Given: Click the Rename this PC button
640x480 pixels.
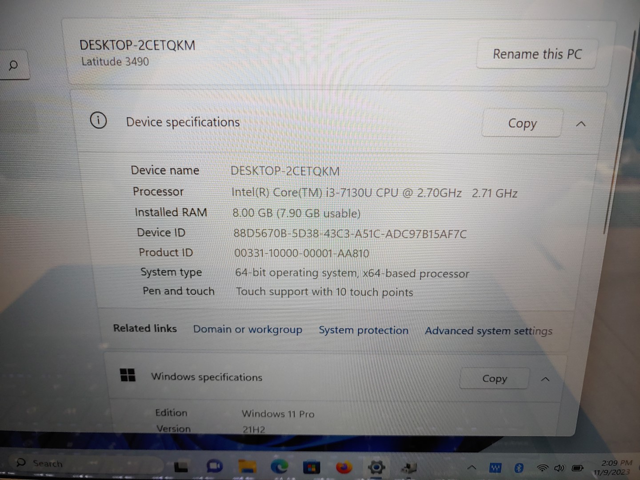Looking at the screenshot, I should tap(537, 54).
